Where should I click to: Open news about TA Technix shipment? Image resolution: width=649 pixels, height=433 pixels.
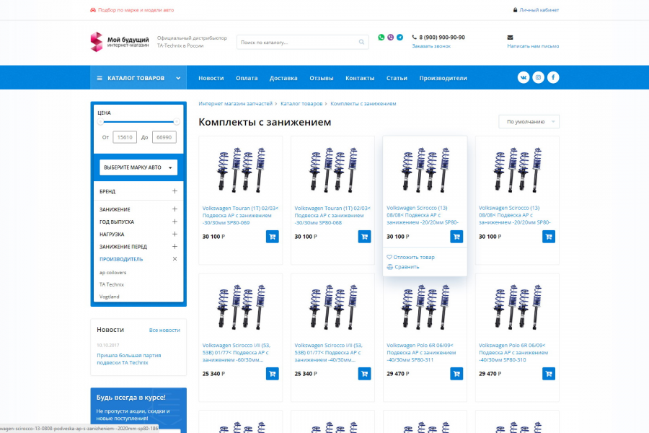[x=129, y=359]
